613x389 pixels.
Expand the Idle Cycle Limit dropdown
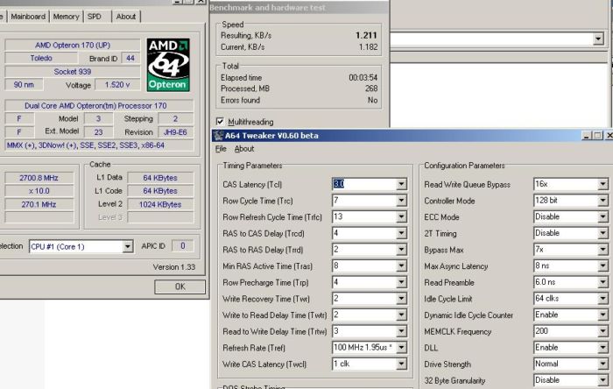click(x=602, y=299)
